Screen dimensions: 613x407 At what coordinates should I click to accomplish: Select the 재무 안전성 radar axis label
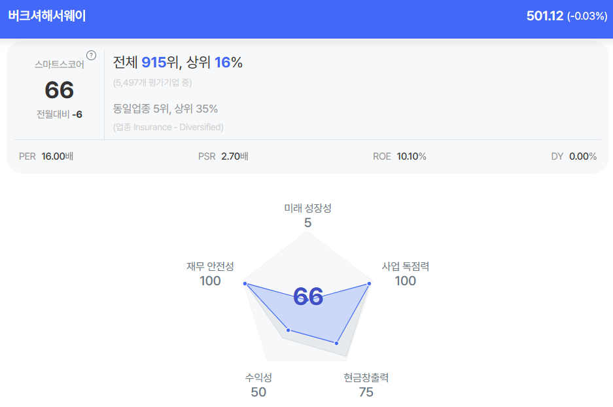tap(210, 266)
